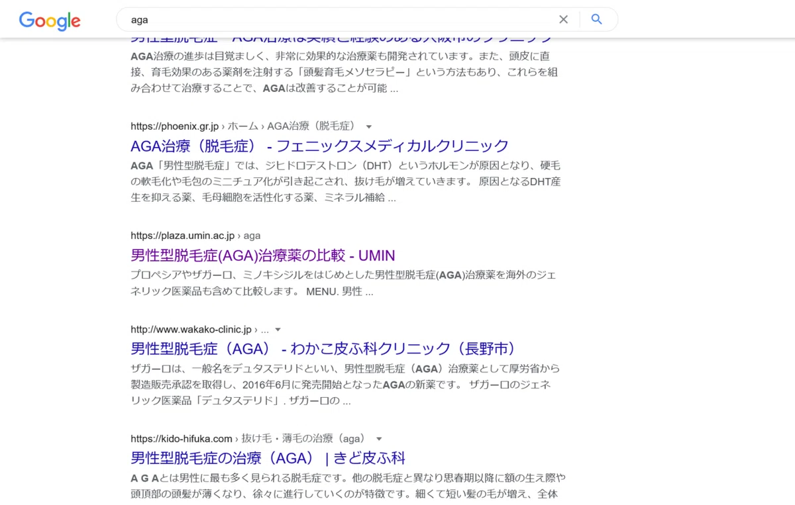
Task: Click the http://www.wakako-clinic.jp URL text
Action: tap(191, 330)
